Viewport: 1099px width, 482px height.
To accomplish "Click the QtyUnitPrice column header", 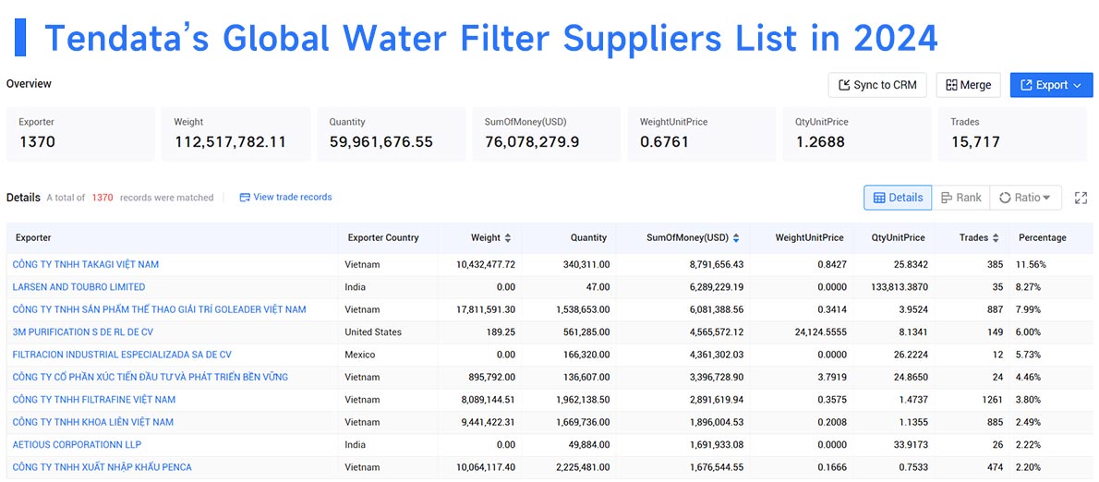I will [x=898, y=237].
